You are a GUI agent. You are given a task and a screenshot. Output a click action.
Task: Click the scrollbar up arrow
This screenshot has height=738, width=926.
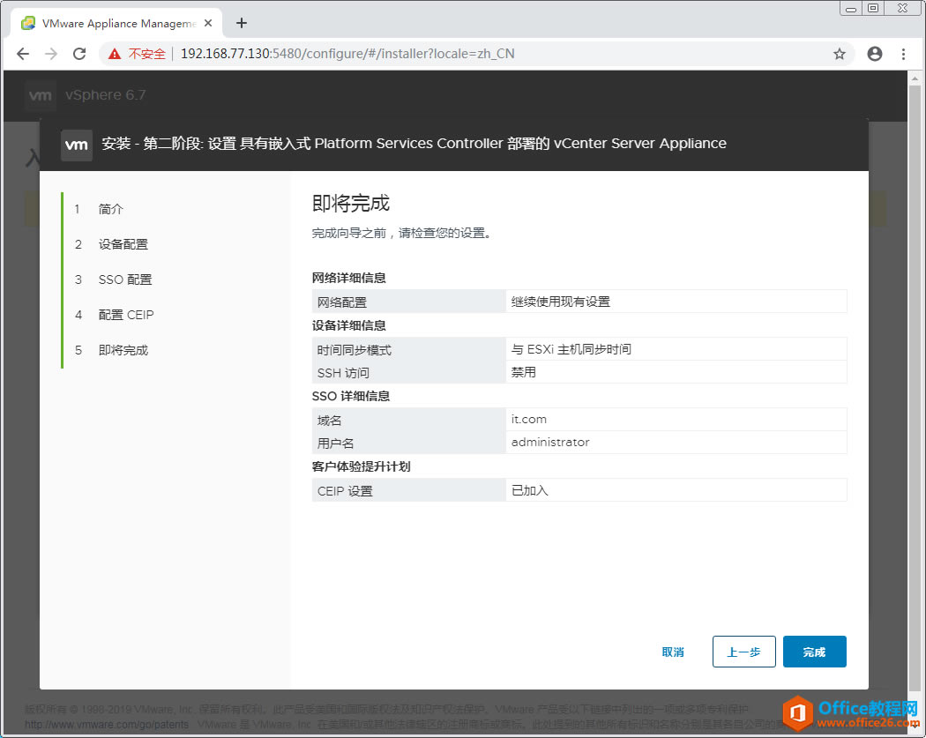tap(915, 78)
